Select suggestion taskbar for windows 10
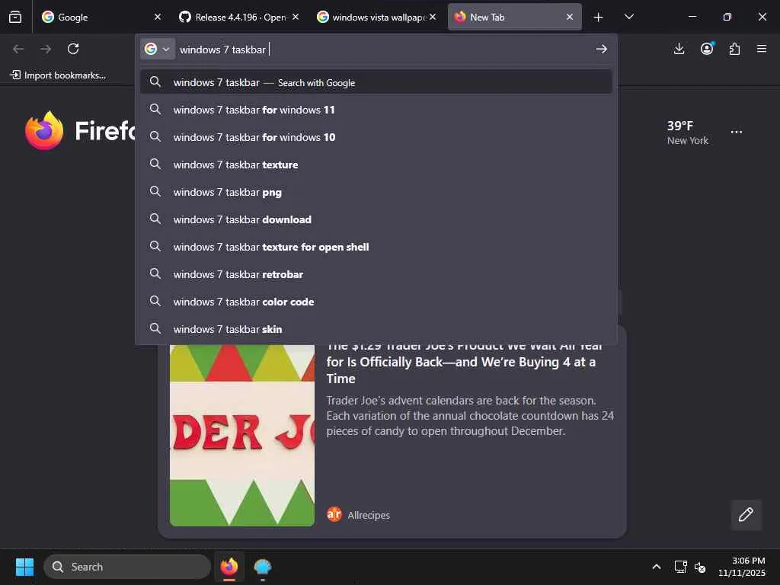780x585 pixels. pos(376,137)
